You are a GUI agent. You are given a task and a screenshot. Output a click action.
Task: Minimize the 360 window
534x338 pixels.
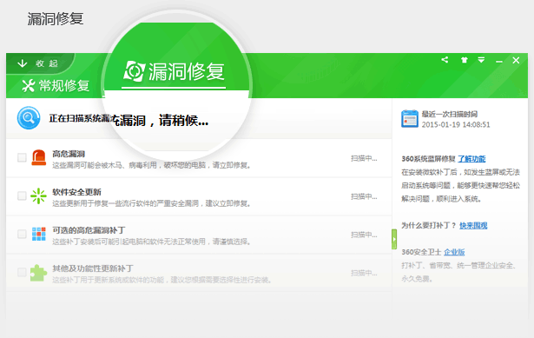point(499,61)
